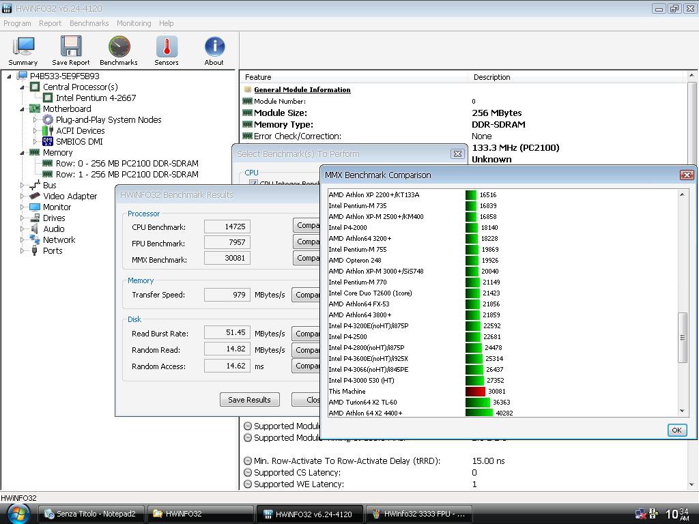The image size is (699, 524).
Task: Click the Save Report floppy icon
Action: coord(70,50)
